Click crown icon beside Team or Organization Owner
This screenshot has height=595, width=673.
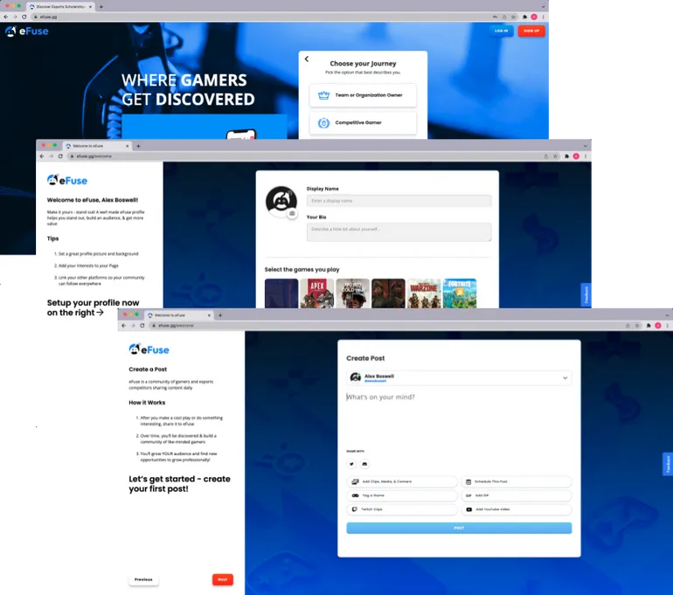tap(323, 95)
